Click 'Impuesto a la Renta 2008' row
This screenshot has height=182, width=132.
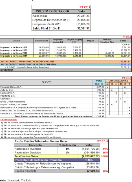66,47
